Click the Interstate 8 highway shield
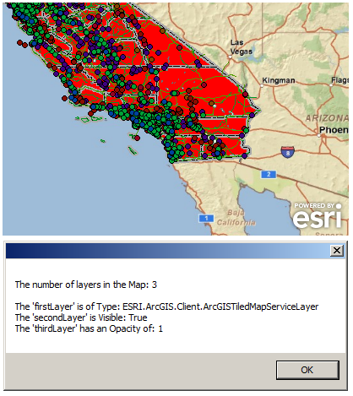Screen dimensions: 353x396 (x=287, y=152)
